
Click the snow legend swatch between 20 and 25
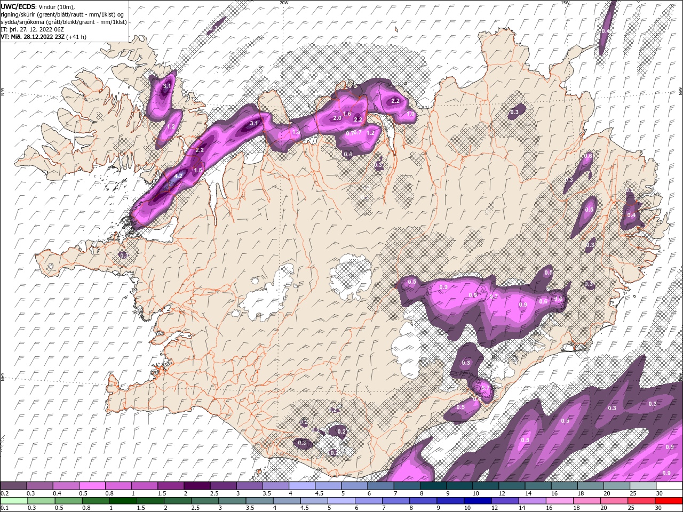point(616,486)
